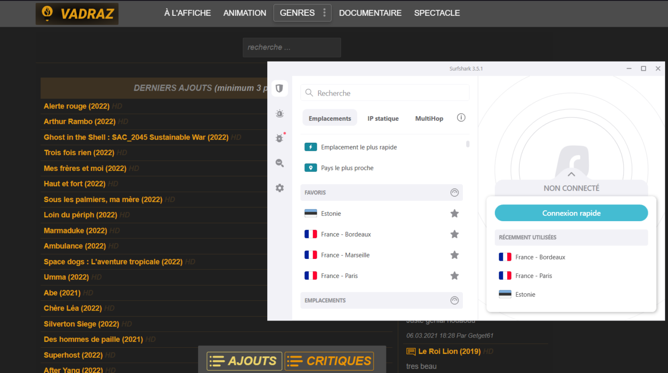This screenshot has height=373, width=668.
Task: Click the comment icon beside Le Roi Lion
Action: pos(411,352)
